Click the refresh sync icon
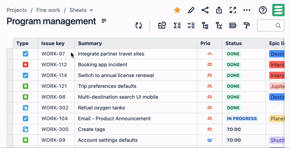This screenshot has width=290, height=148. click(138, 25)
